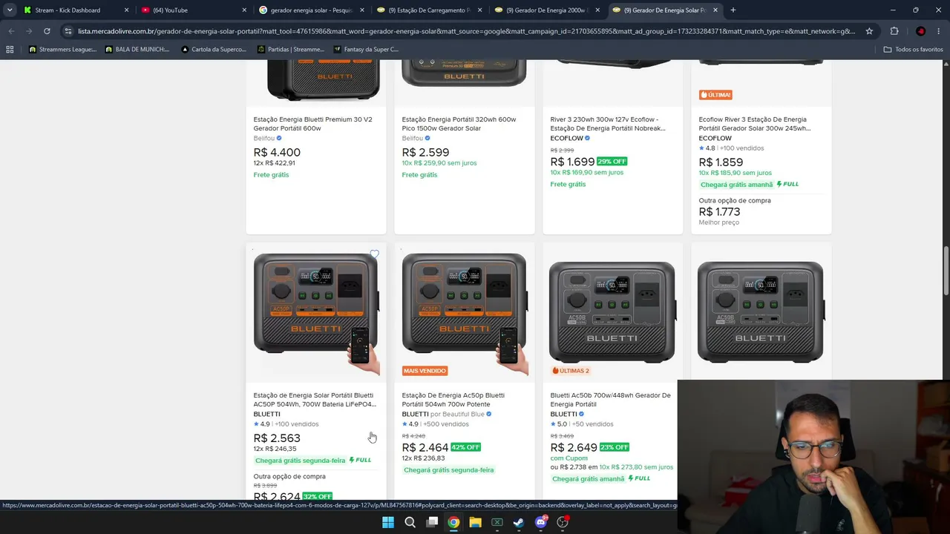The height and width of the screenshot is (534, 950).
Task: Open File Explorer from the taskbar
Action: tap(475, 522)
